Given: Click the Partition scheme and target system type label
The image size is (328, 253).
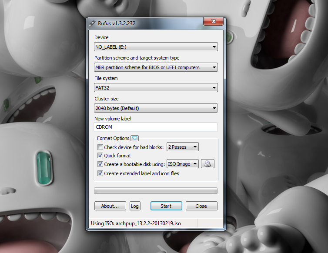Looking at the screenshot, I should 137,58.
